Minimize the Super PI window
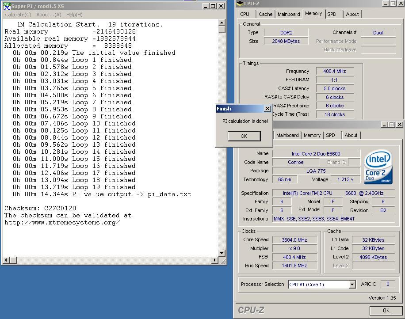 pyautogui.click(x=206, y=6)
